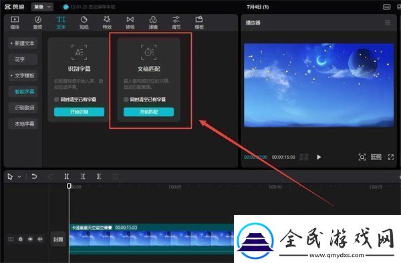Enter fullscreen preview mode
Screen dimensions: 401x263
point(391,157)
